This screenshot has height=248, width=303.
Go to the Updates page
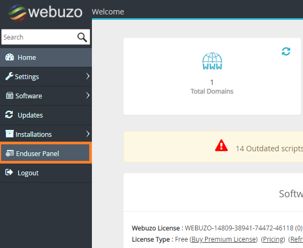[46, 115]
